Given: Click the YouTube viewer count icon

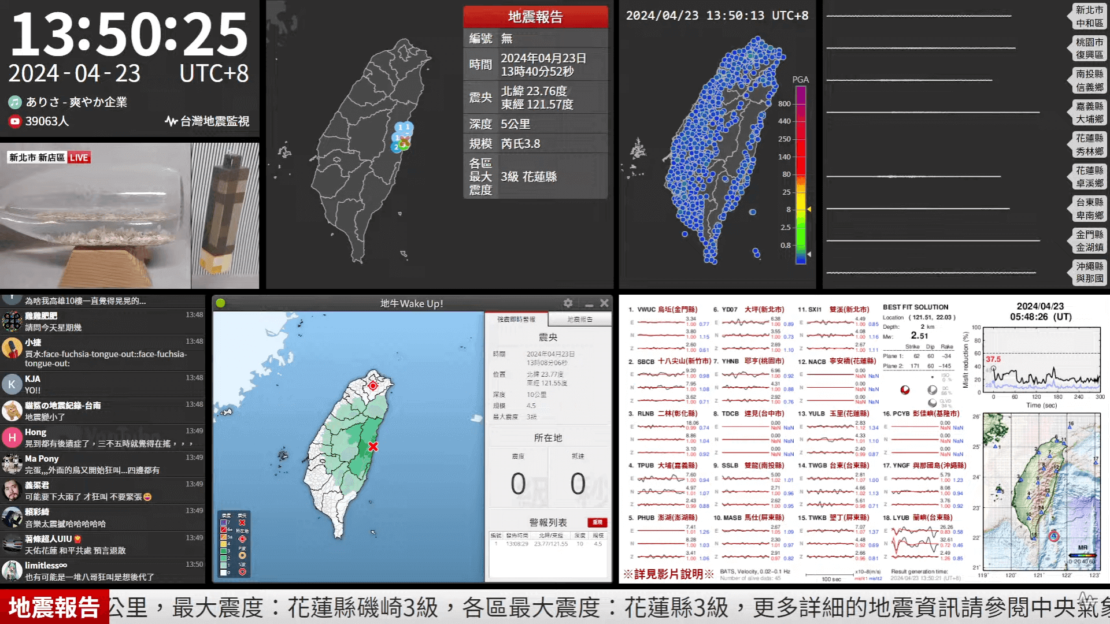Looking at the screenshot, I should (15, 121).
